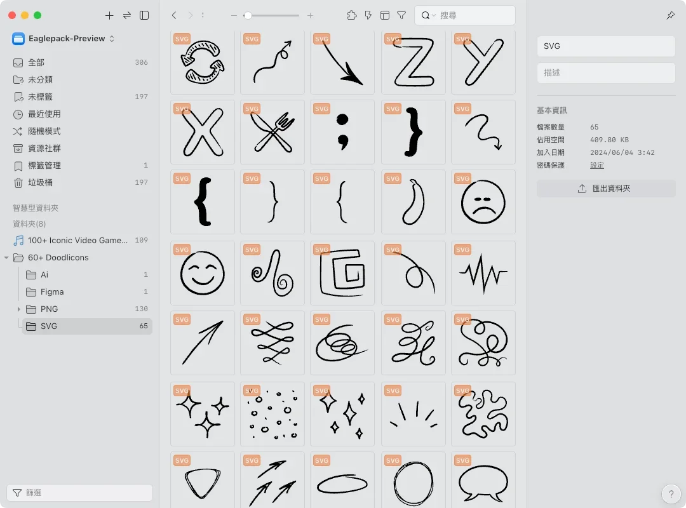
Task: Select the letter X doodle thumbnail
Action: (x=203, y=132)
